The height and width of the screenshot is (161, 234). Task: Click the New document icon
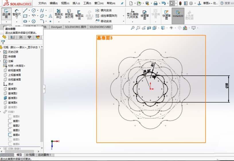point(131,3)
